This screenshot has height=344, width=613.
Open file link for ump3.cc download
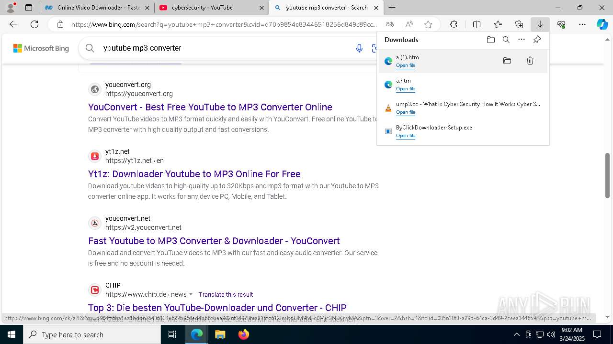point(406,112)
